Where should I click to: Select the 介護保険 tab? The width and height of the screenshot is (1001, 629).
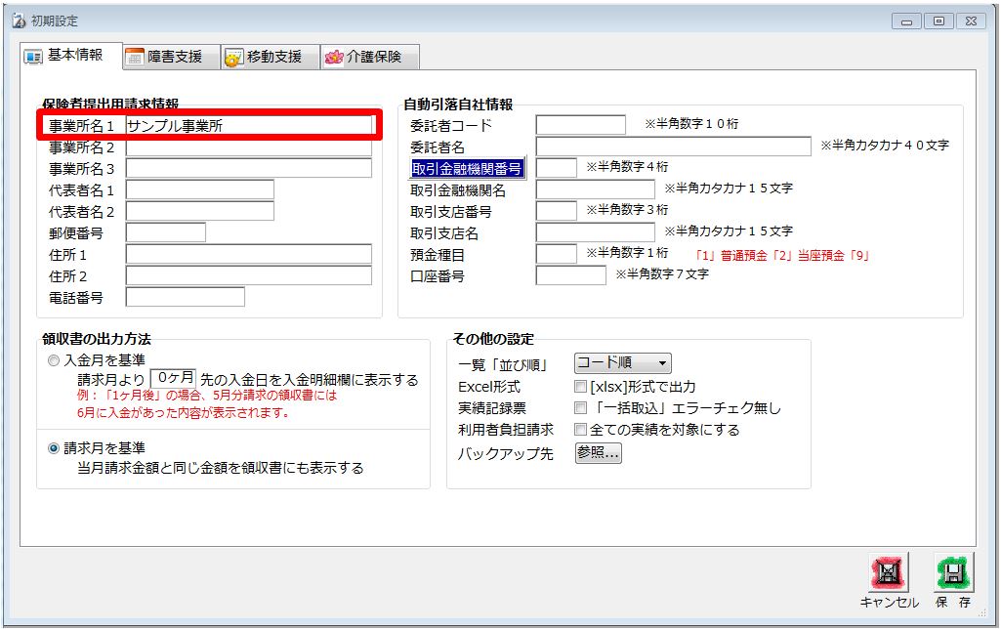(364, 57)
